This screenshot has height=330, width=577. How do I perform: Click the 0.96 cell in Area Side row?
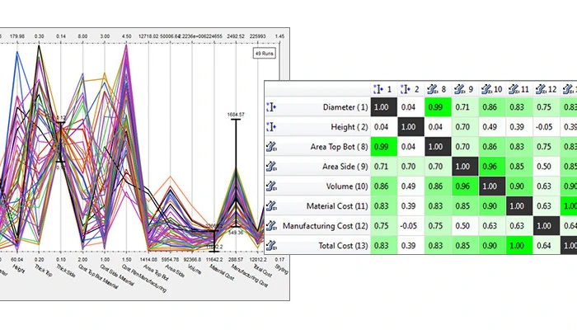tap(491, 167)
